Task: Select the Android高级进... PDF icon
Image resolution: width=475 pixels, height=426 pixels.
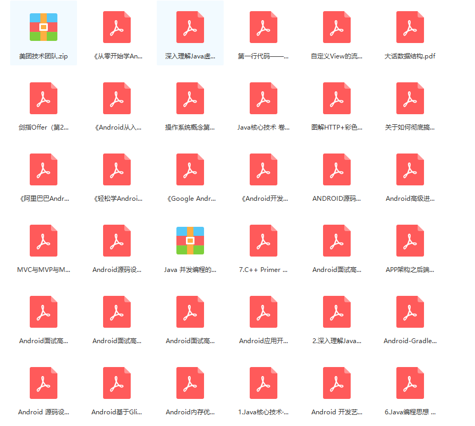Action: point(410,169)
